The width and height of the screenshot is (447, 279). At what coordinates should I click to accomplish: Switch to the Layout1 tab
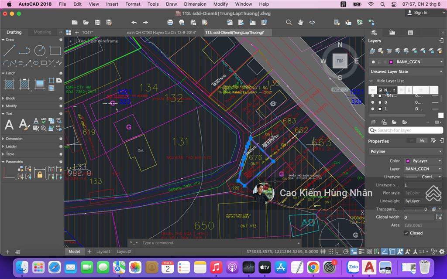103,252
